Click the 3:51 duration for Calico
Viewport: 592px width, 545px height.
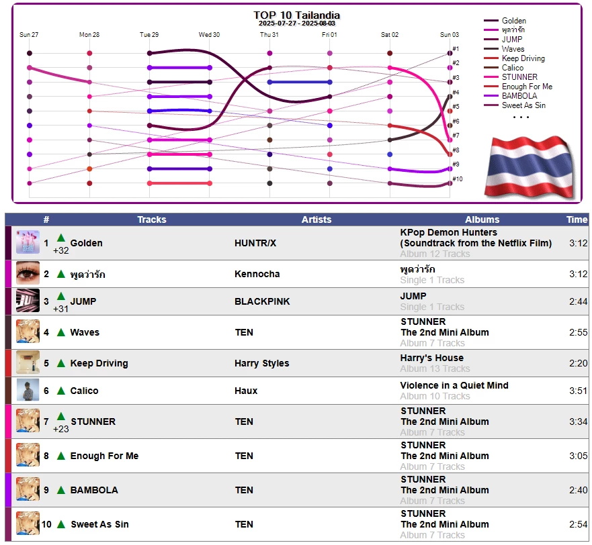[x=579, y=391]
